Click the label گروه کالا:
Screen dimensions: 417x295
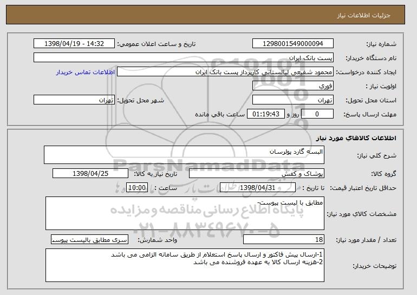tap(384, 174)
